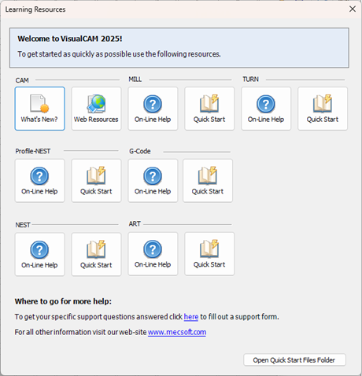Close the Learning Resources dialog
Image resolution: width=362 pixels, height=376 pixels.
[353, 9]
